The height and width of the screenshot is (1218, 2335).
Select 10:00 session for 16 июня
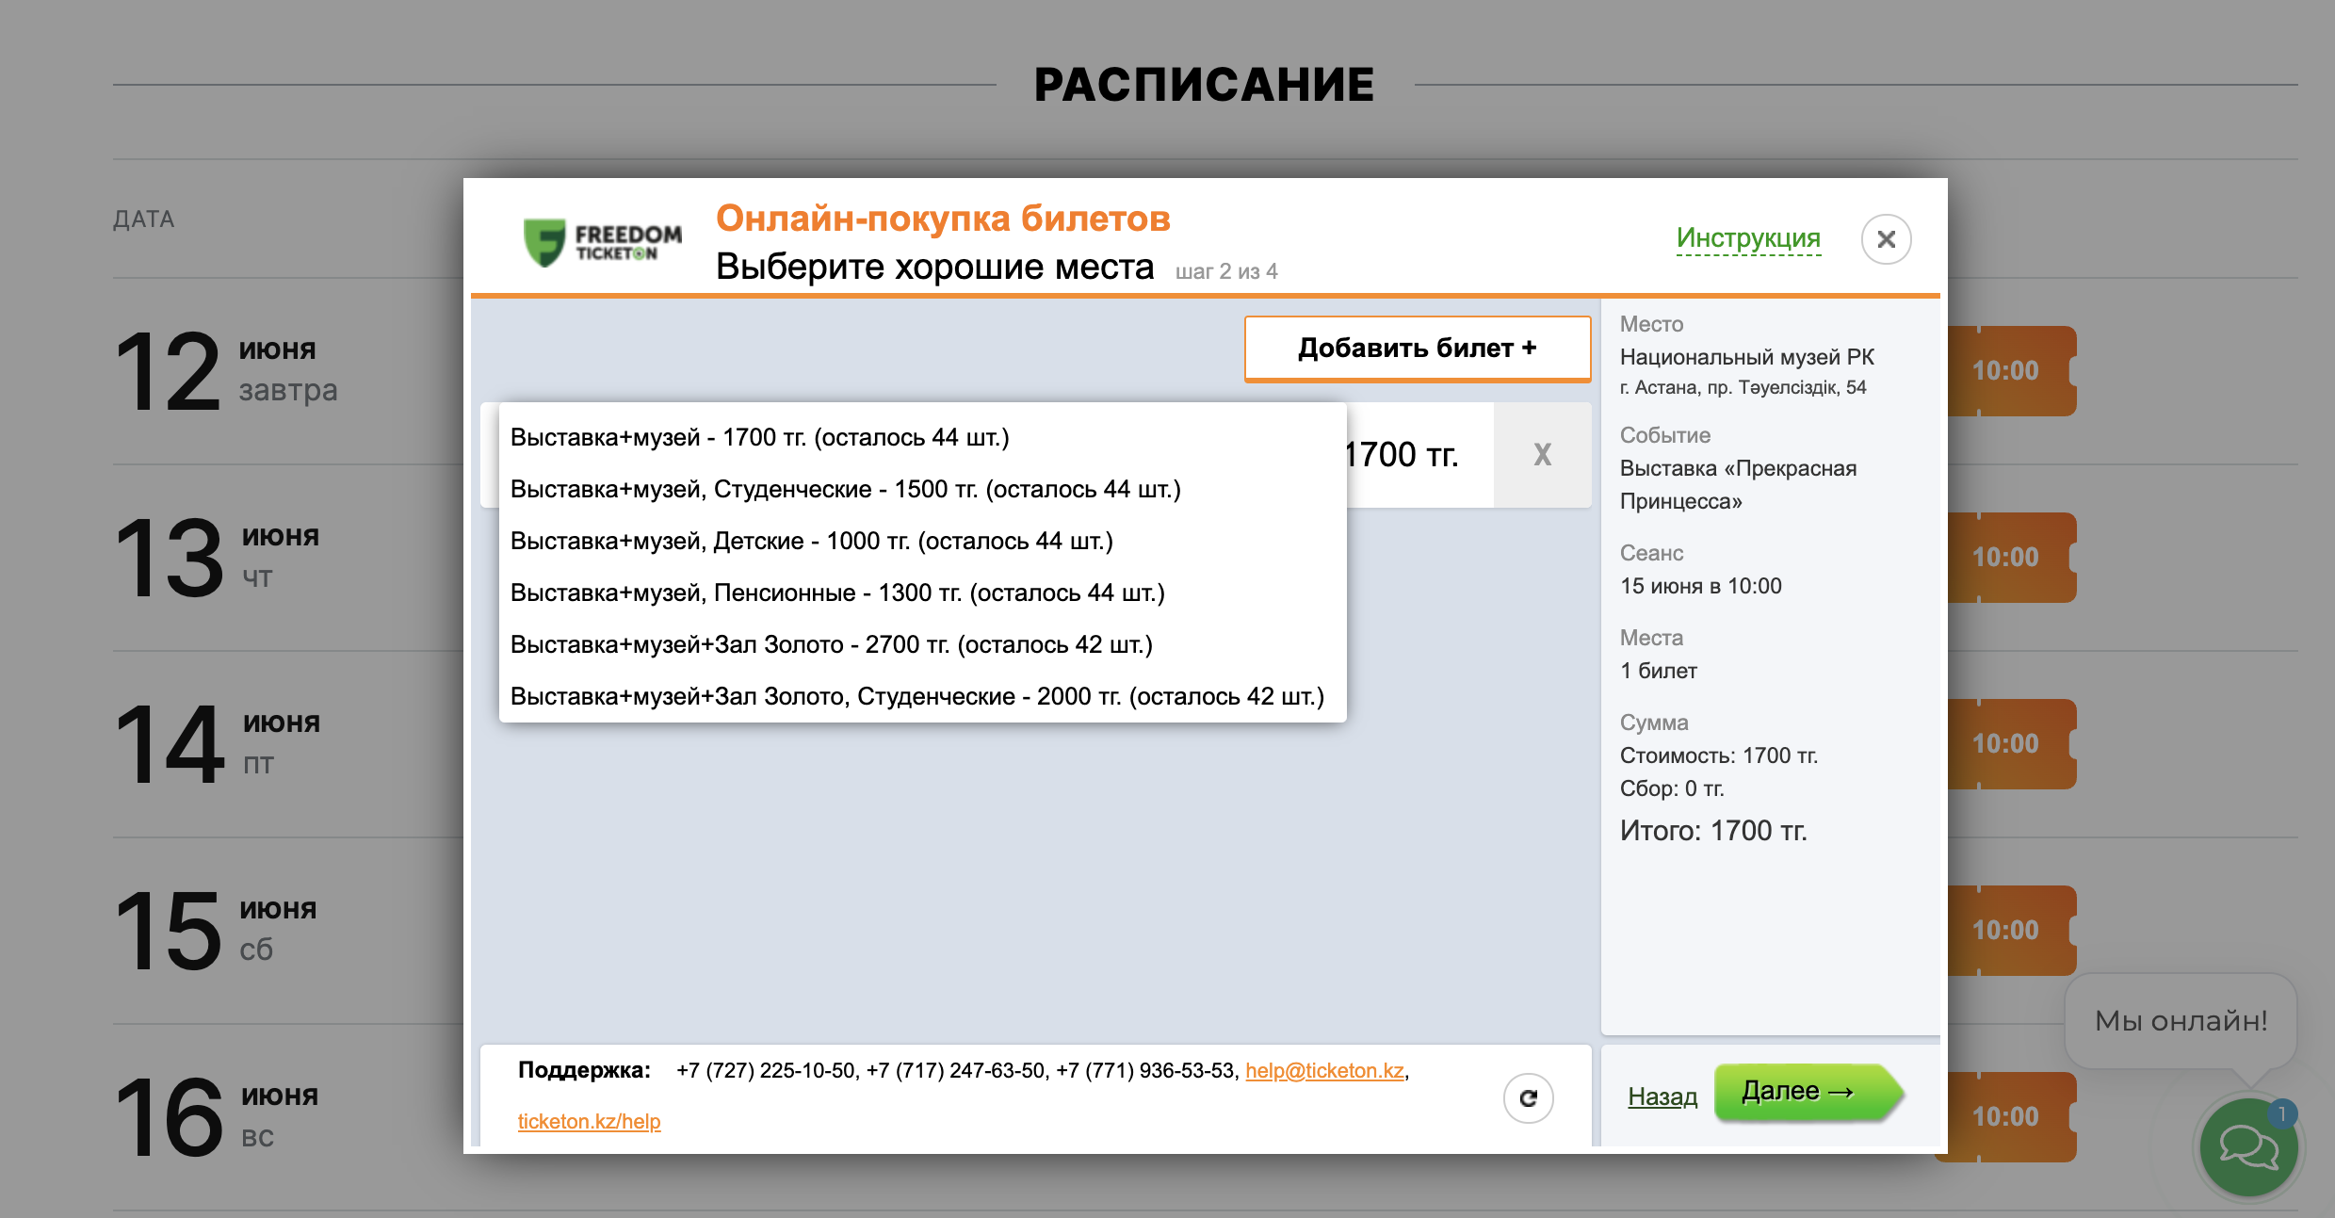[2005, 1117]
